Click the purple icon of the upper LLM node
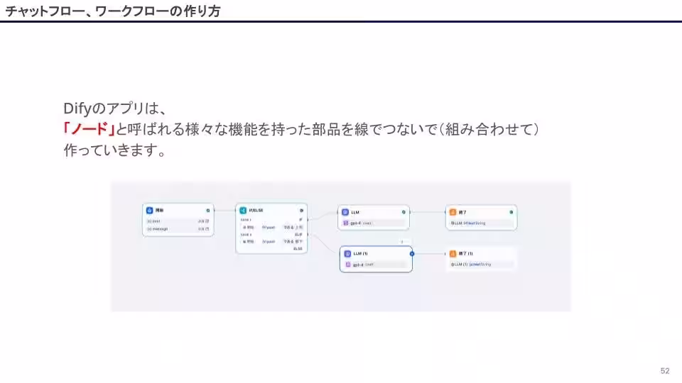This screenshot has width=682, height=383. (x=345, y=212)
